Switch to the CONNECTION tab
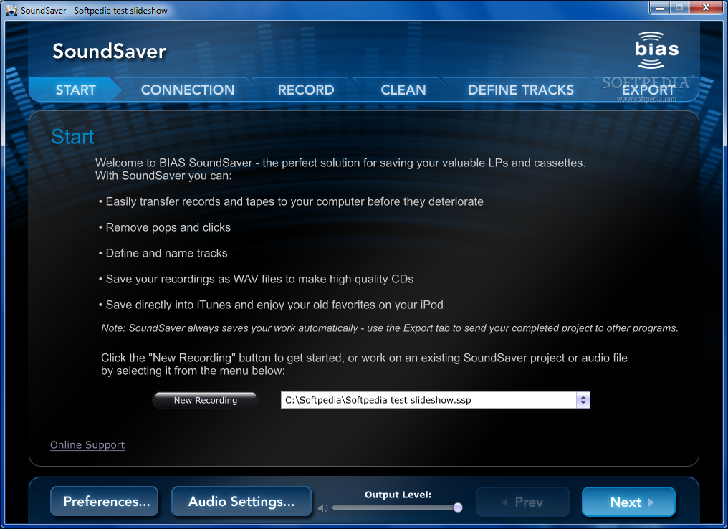 point(188,90)
